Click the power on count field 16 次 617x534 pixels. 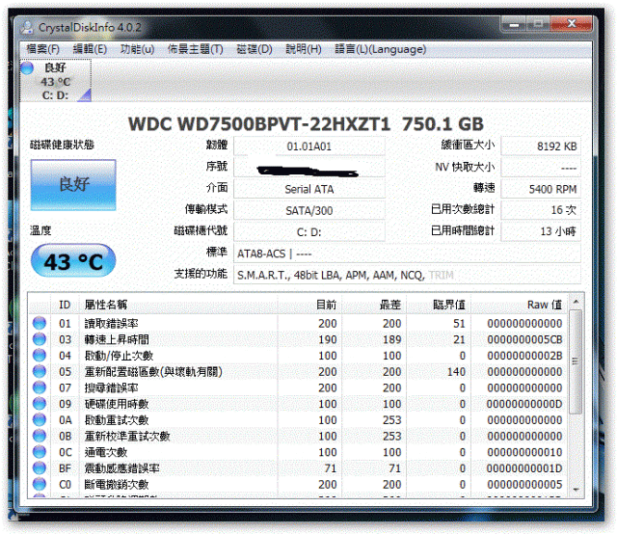[x=541, y=210]
